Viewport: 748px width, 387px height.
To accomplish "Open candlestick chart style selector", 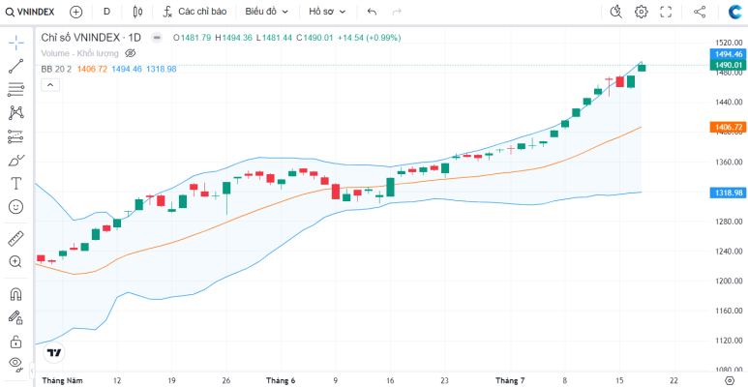I will (x=137, y=12).
